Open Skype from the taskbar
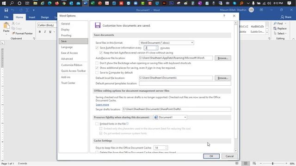 (234, 3)
